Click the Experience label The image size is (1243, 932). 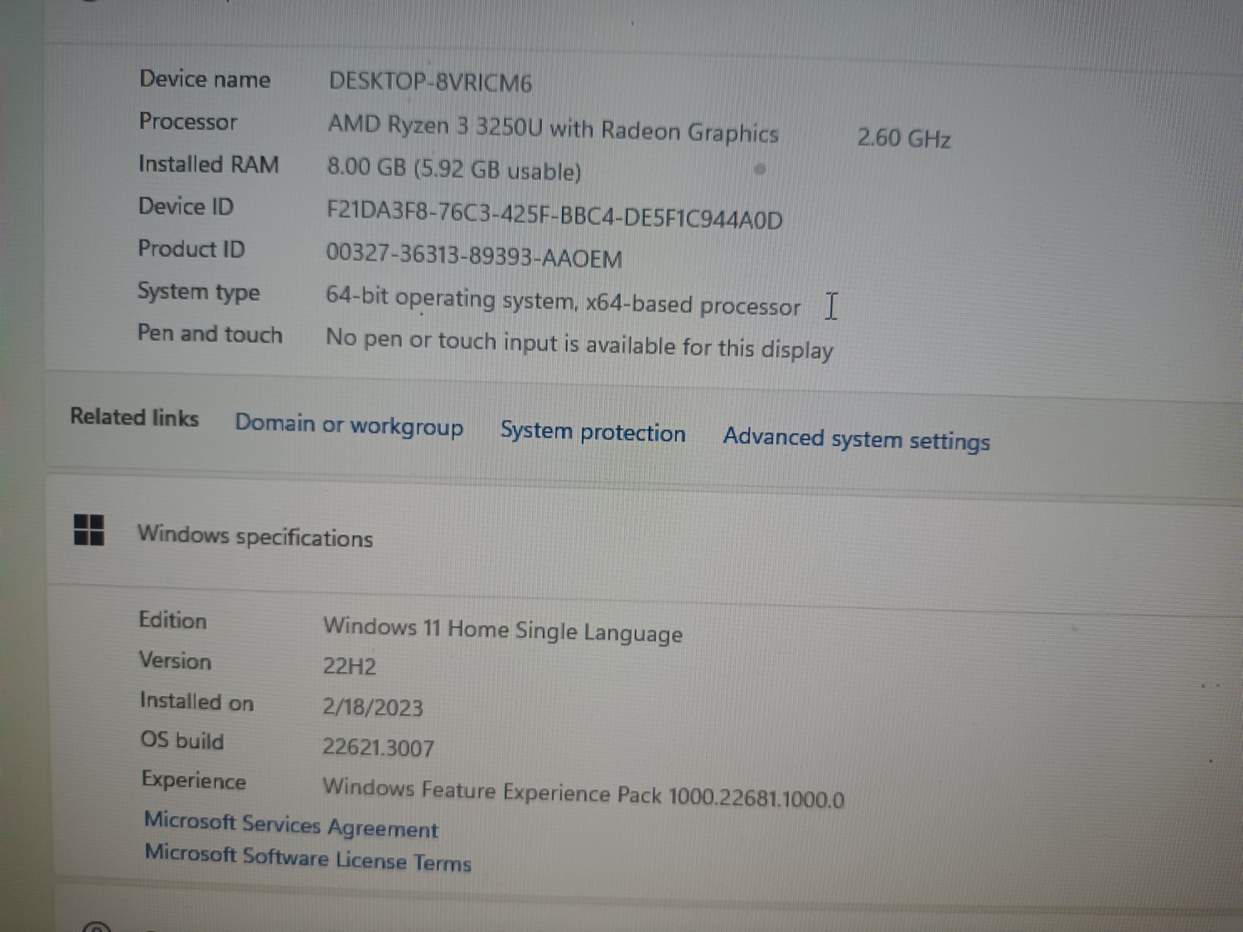[194, 780]
